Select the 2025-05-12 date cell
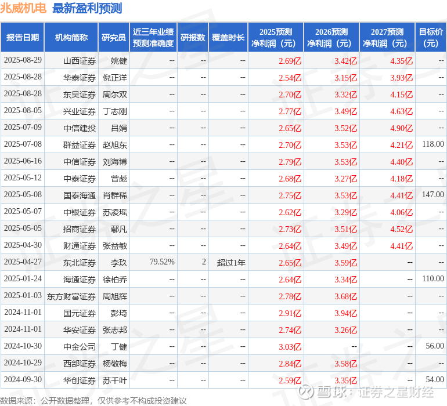The width and height of the screenshot is (447, 406). coord(23,178)
